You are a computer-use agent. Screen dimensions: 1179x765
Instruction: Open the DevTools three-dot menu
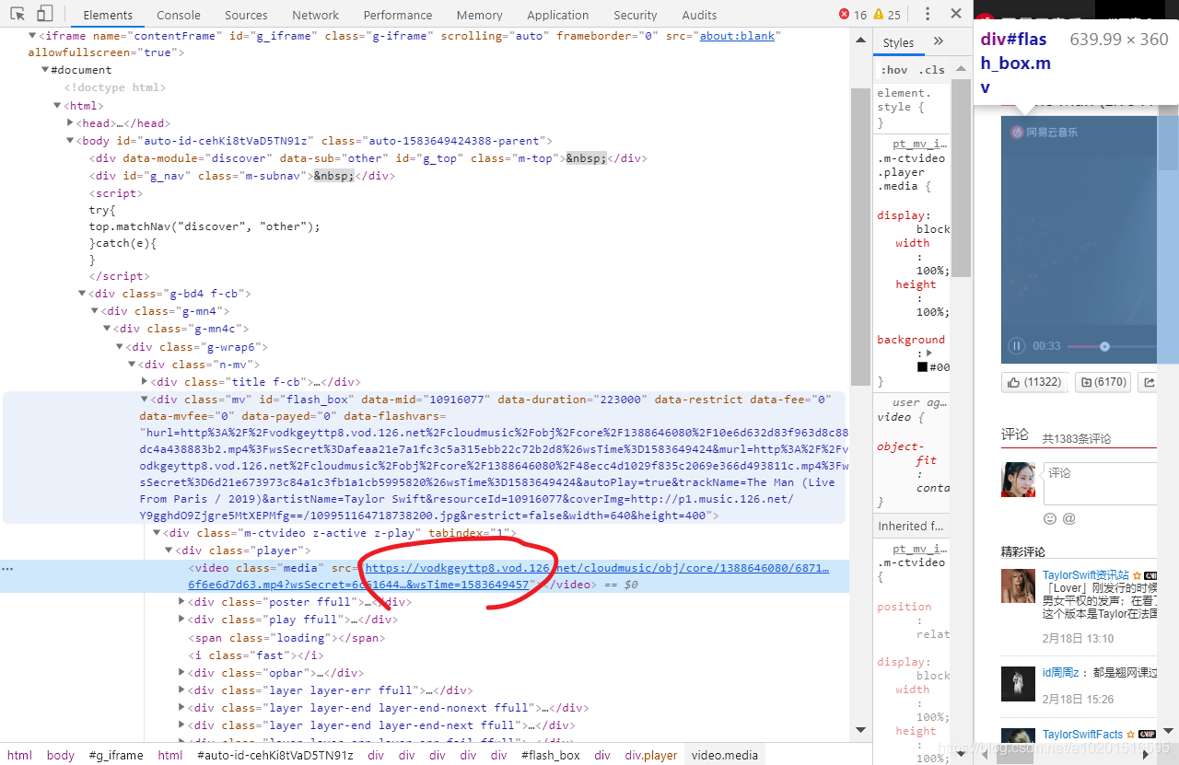pos(928,14)
